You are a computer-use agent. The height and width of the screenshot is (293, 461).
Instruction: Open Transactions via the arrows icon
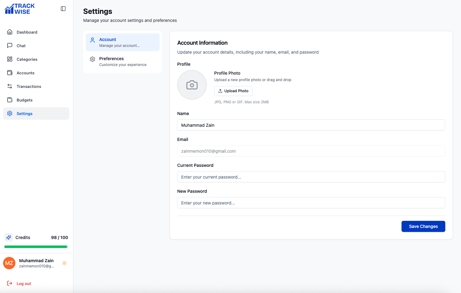(x=9, y=86)
